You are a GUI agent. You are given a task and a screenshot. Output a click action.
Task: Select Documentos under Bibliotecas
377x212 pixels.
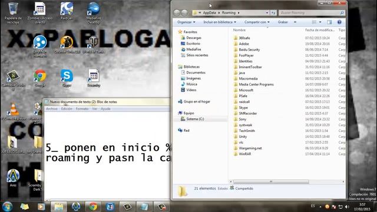196,72
